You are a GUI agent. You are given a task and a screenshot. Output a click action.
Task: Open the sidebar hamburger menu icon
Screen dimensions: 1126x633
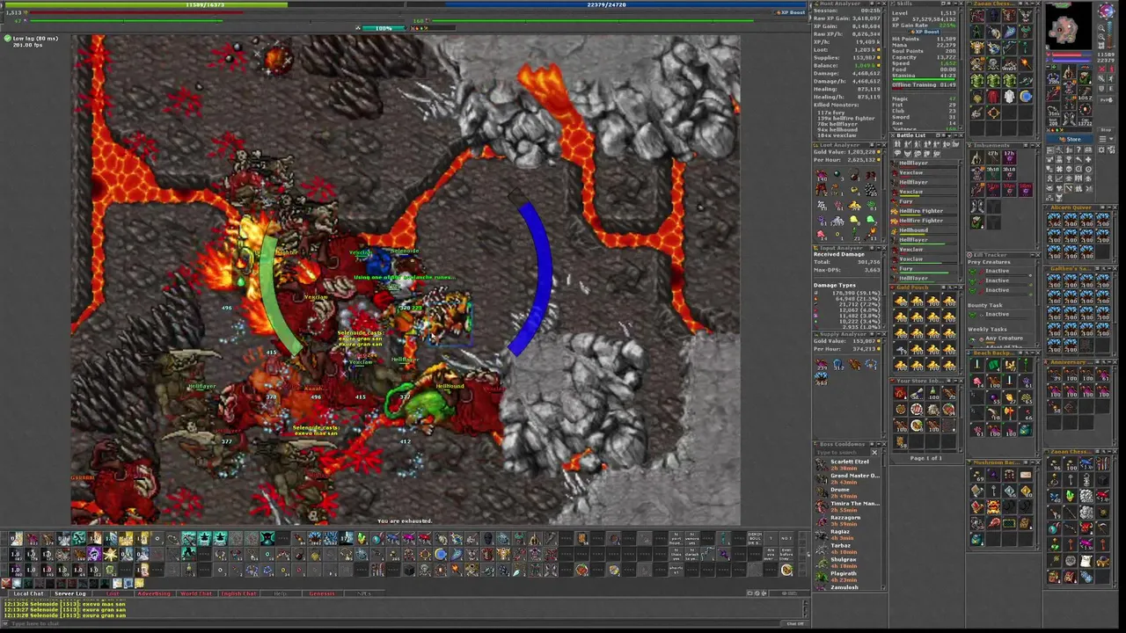[x=1102, y=139]
